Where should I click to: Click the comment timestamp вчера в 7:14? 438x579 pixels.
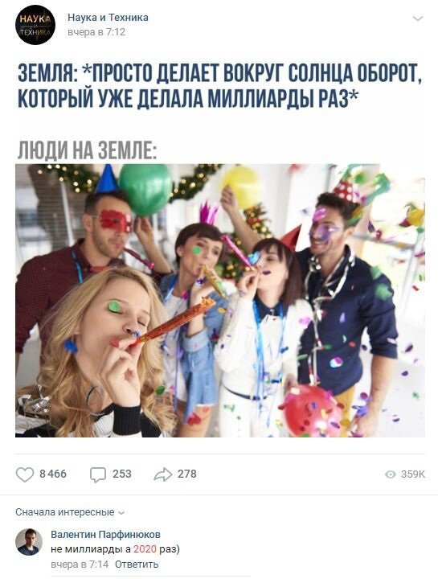coord(80,565)
